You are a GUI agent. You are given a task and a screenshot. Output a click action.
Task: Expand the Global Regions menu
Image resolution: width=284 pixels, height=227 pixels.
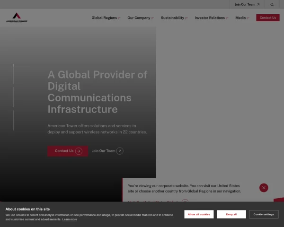(x=106, y=18)
